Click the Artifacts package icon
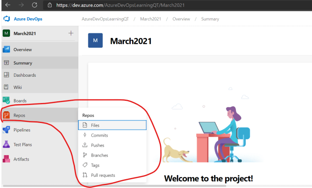The image size is (312, 188). [6, 159]
